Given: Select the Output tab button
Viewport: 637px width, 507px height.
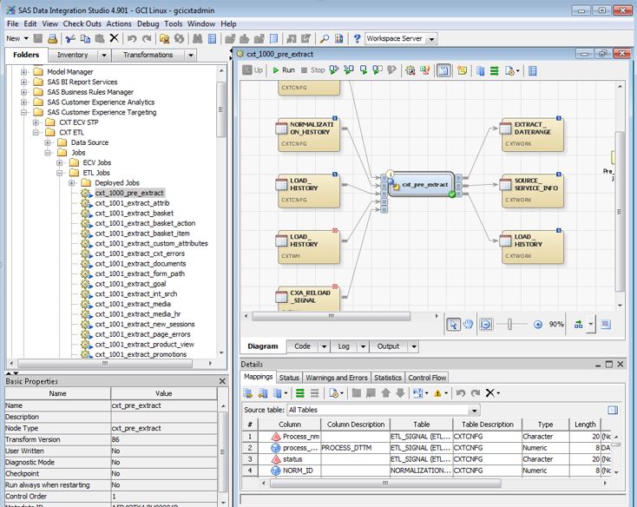Looking at the screenshot, I should [389, 346].
